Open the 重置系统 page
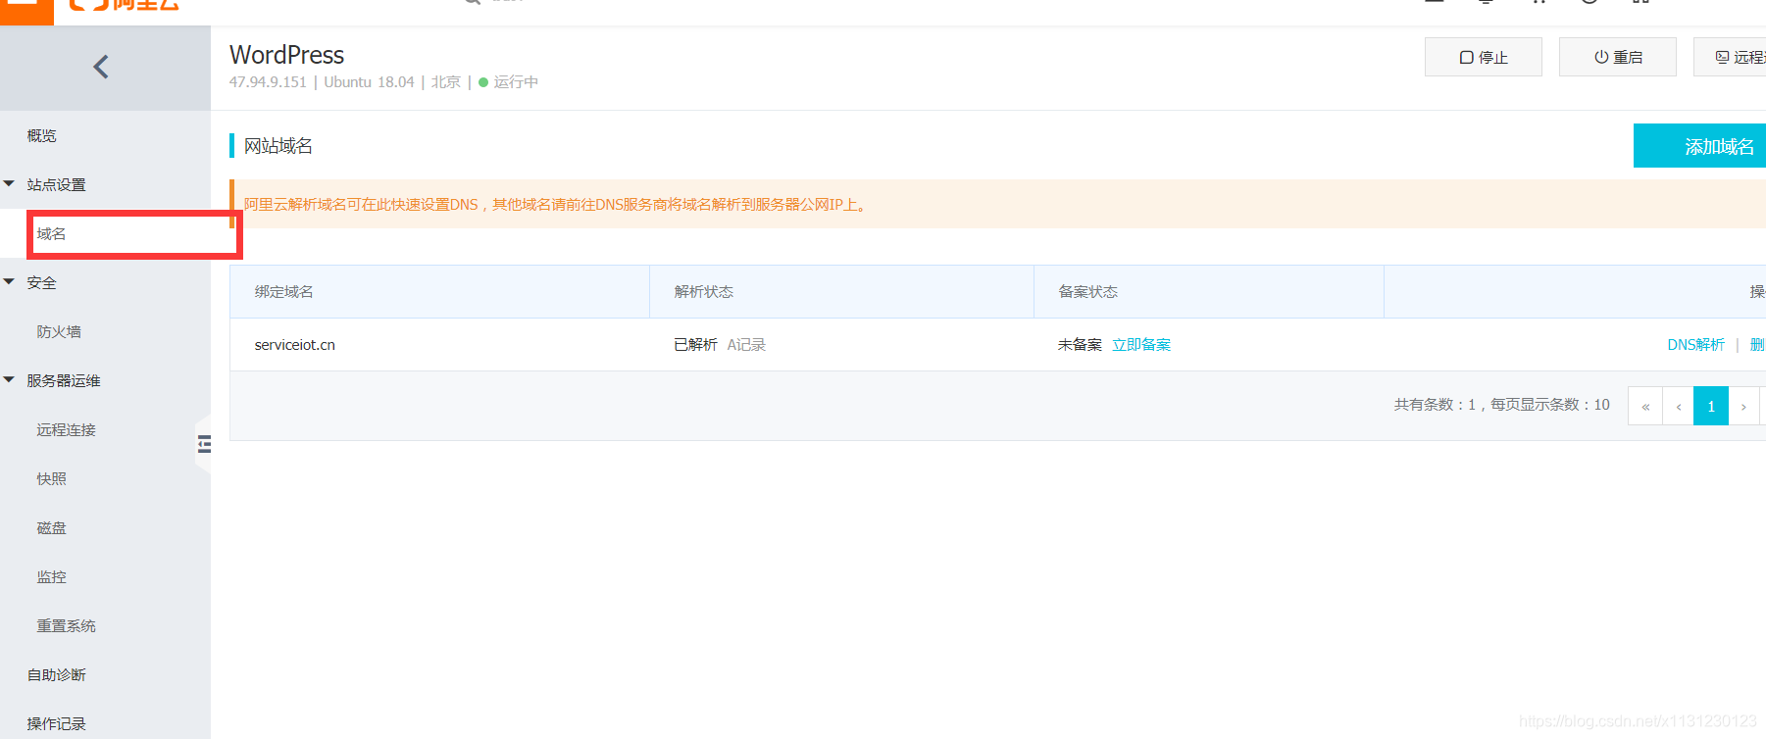This screenshot has height=739, width=1766. click(x=66, y=625)
